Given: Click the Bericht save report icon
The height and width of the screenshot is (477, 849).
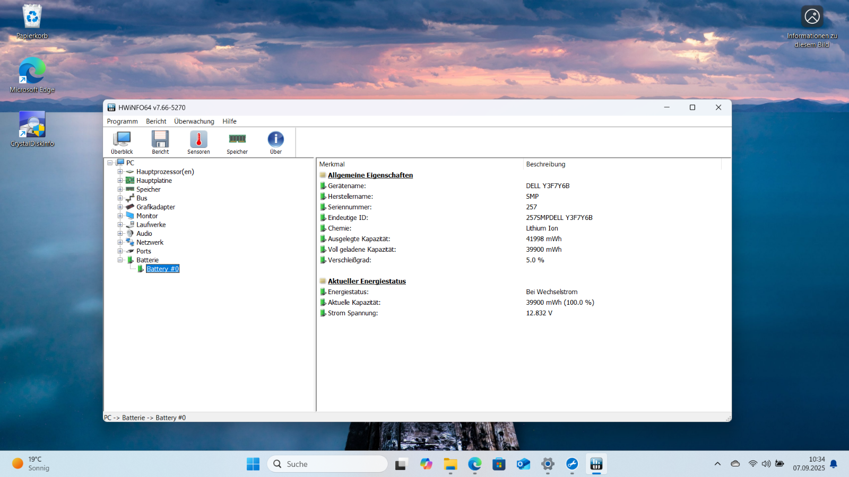Looking at the screenshot, I should pyautogui.click(x=160, y=142).
